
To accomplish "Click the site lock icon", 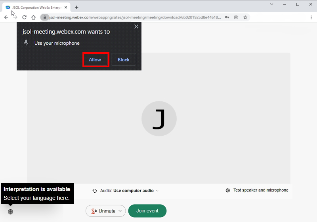I will coord(45,17).
